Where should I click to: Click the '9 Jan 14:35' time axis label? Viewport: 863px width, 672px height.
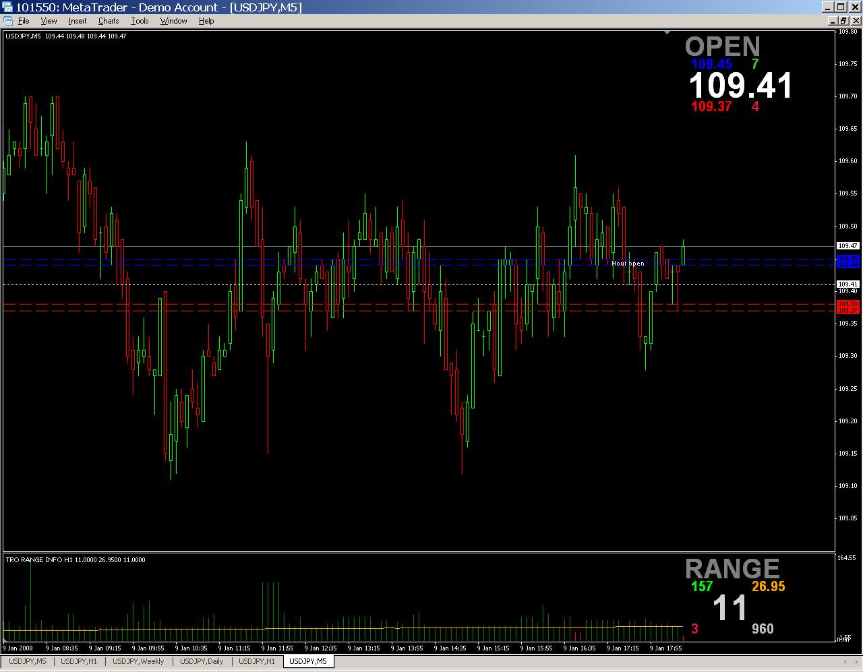pyautogui.click(x=450, y=648)
